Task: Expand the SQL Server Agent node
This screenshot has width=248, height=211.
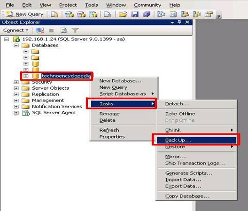Action: click(16, 113)
